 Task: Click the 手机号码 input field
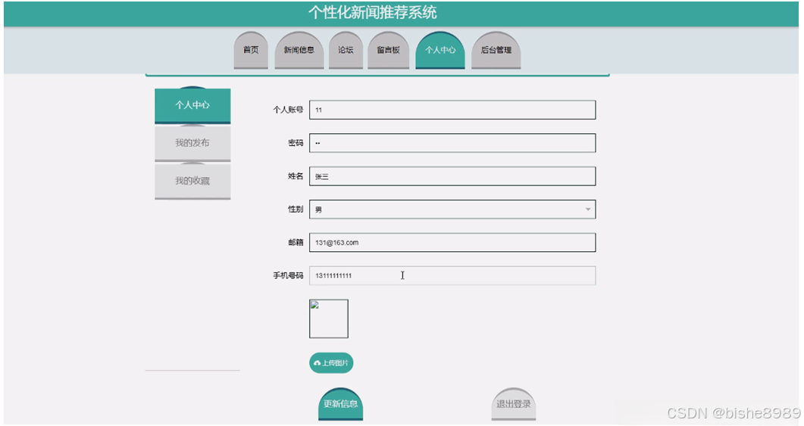click(x=452, y=275)
